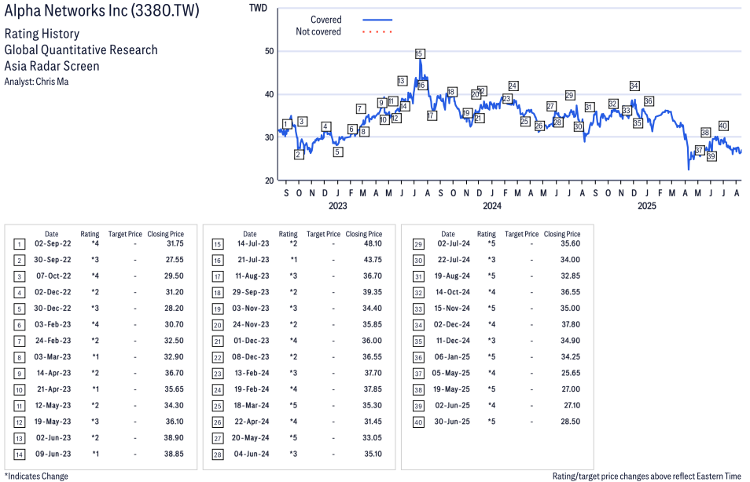
Task: Click the closing price 28.20
Action: coord(174,309)
